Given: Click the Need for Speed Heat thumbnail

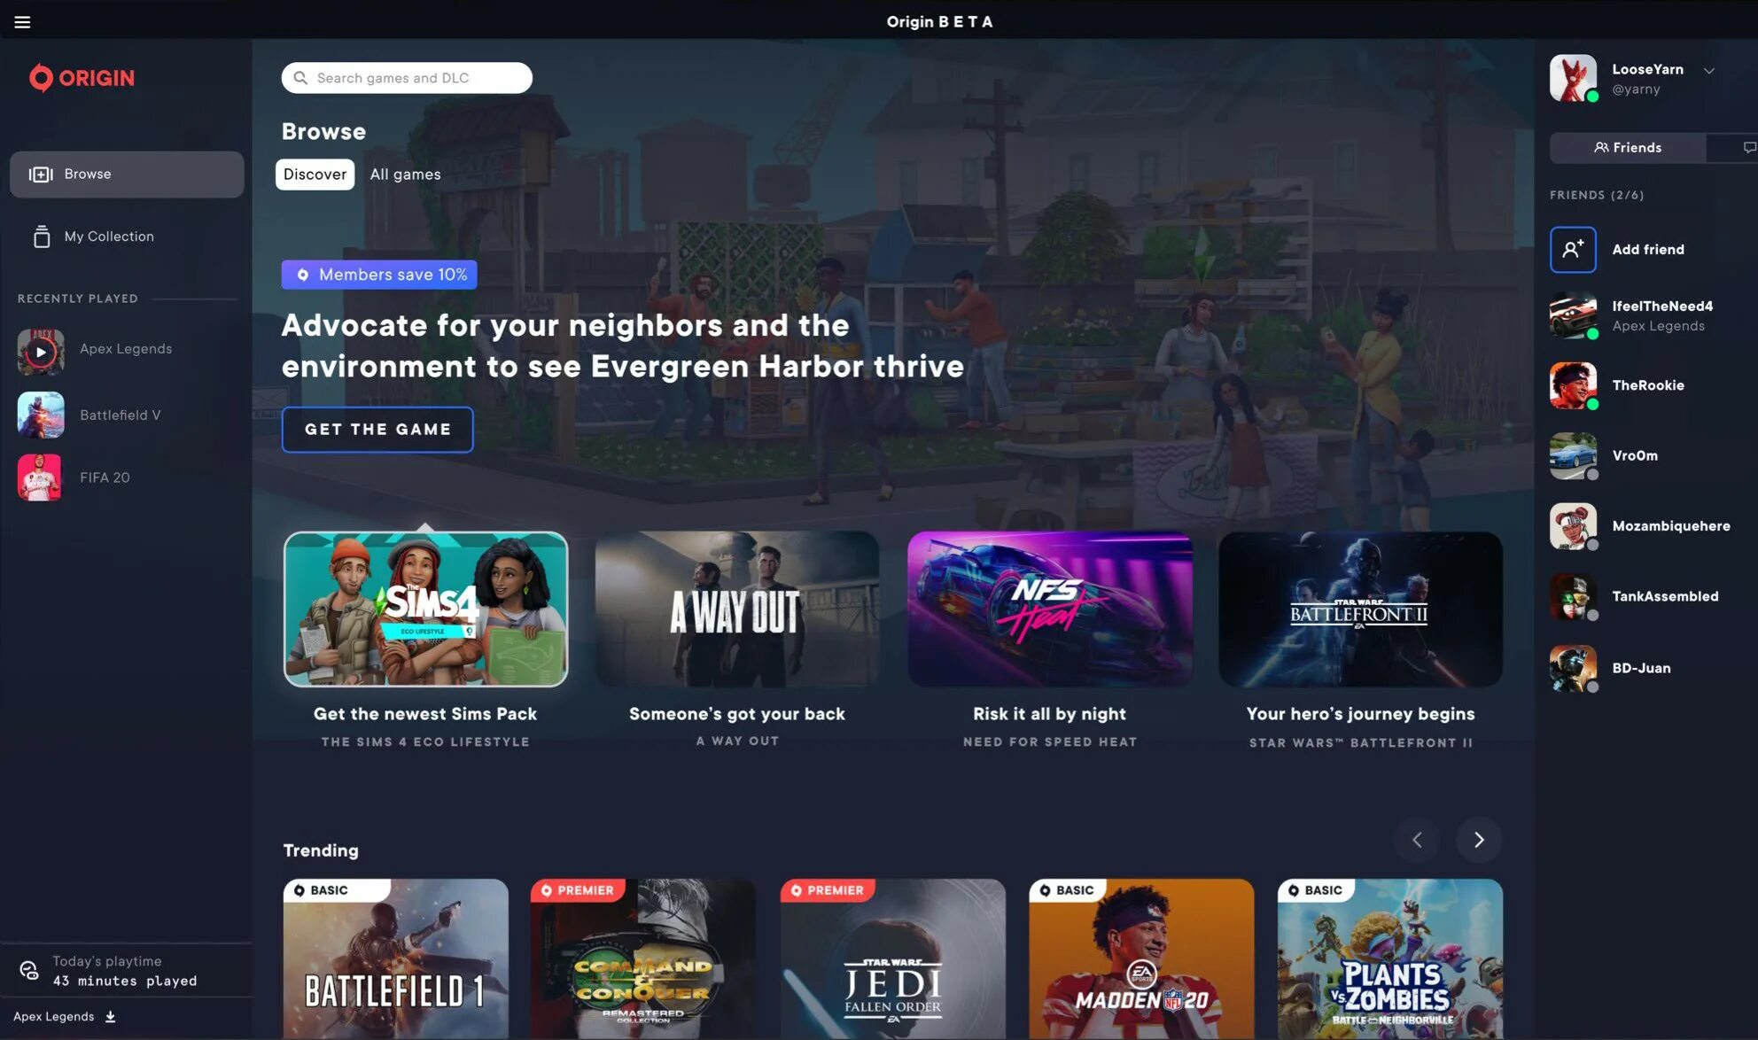Looking at the screenshot, I should tap(1050, 608).
